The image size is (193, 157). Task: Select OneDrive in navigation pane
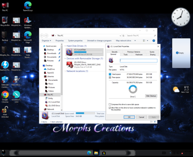pos(51,69)
